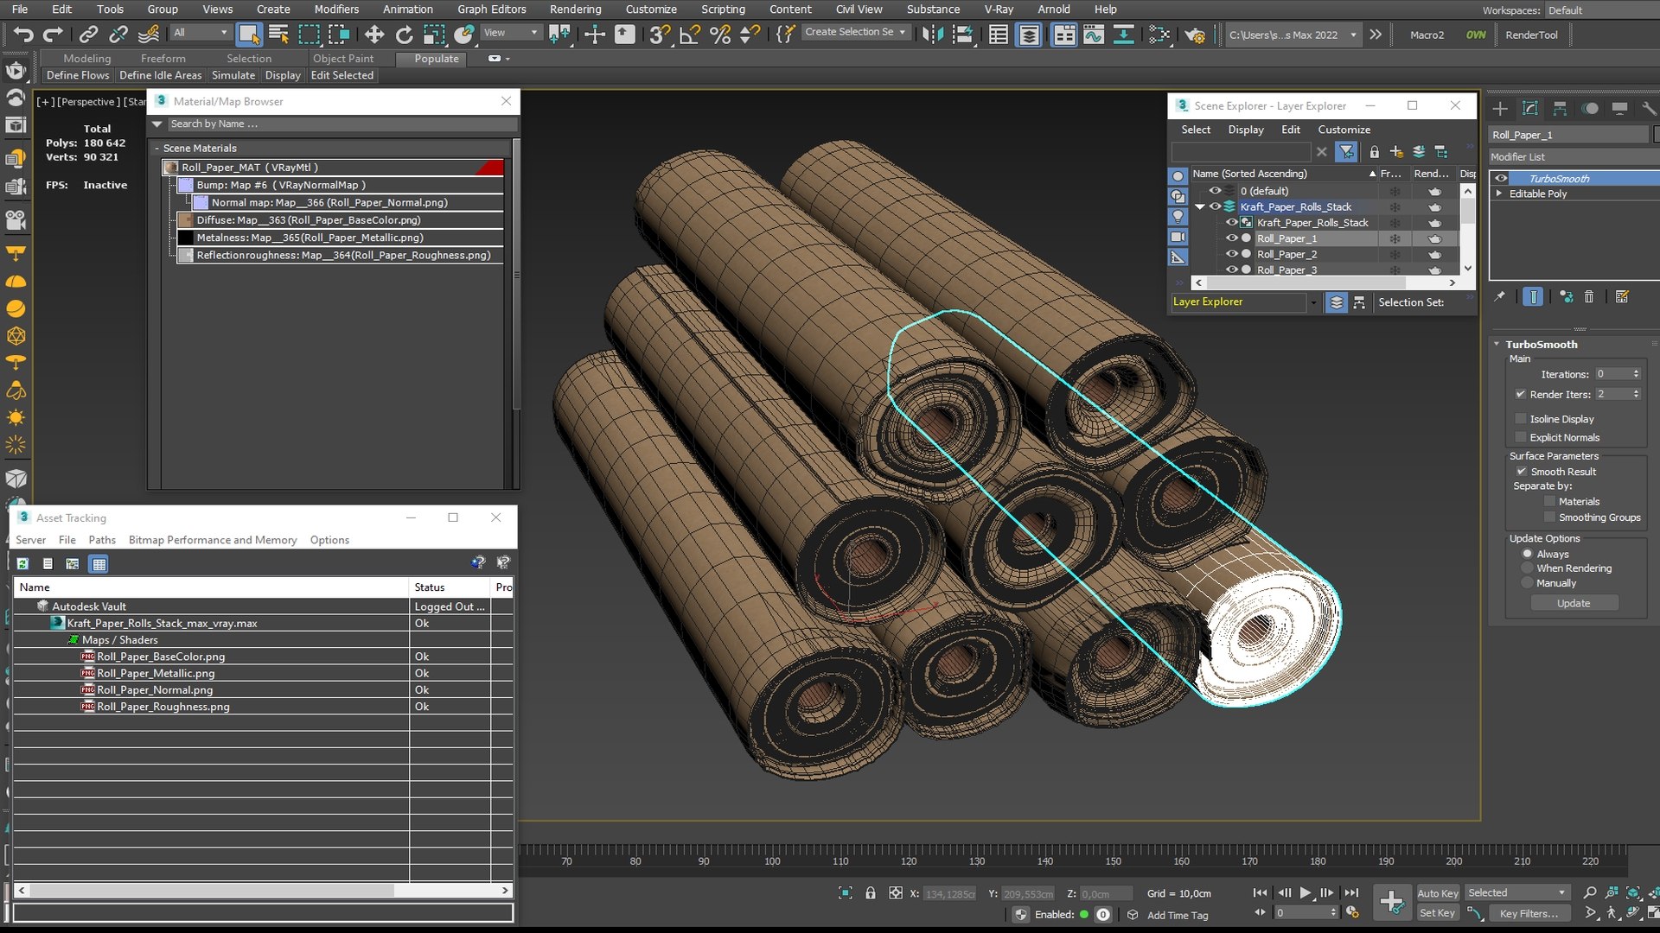Image resolution: width=1660 pixels, height=933 pixels.
Task: Select When Rendering update option
Action: click(1527, 568)
